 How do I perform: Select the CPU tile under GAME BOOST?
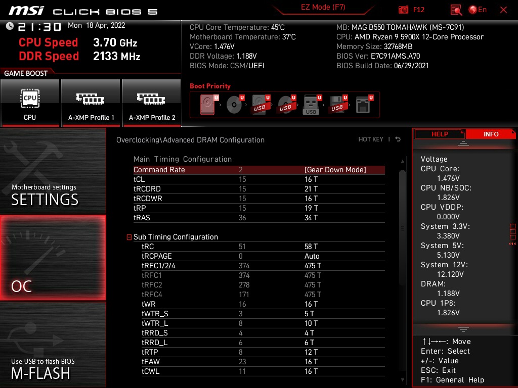(x=30, y=103)
